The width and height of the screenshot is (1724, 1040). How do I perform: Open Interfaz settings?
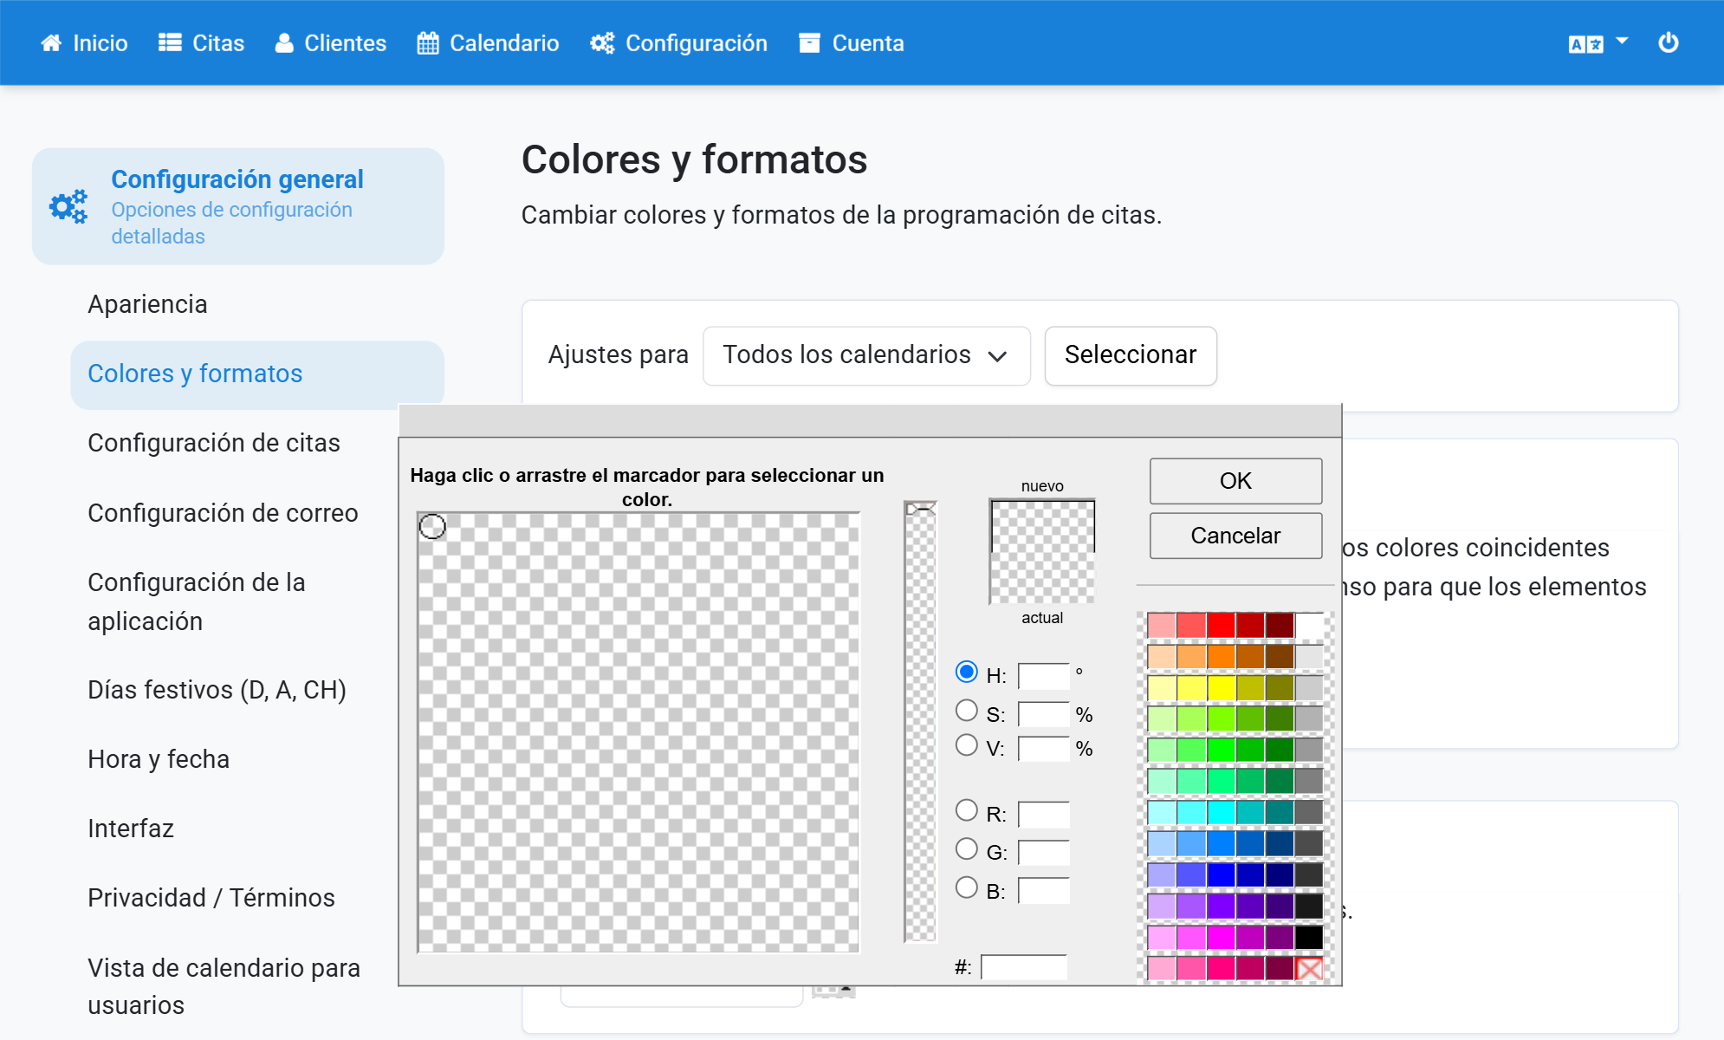pyautogui.click(x=131, y=829)
